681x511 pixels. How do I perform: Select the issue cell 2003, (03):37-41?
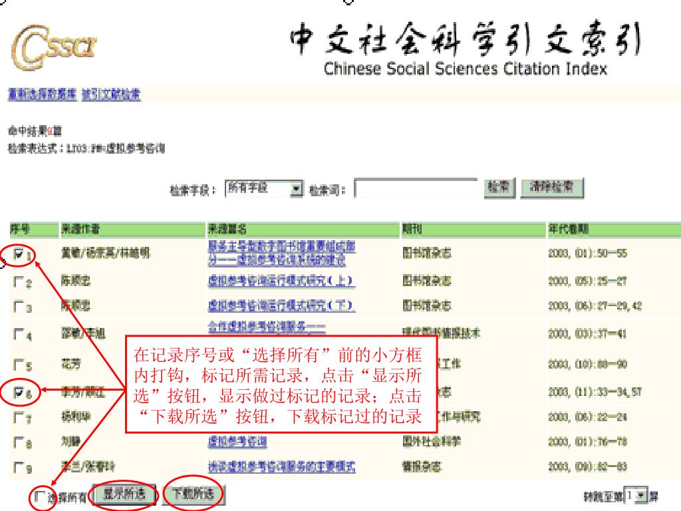[588, 334]
